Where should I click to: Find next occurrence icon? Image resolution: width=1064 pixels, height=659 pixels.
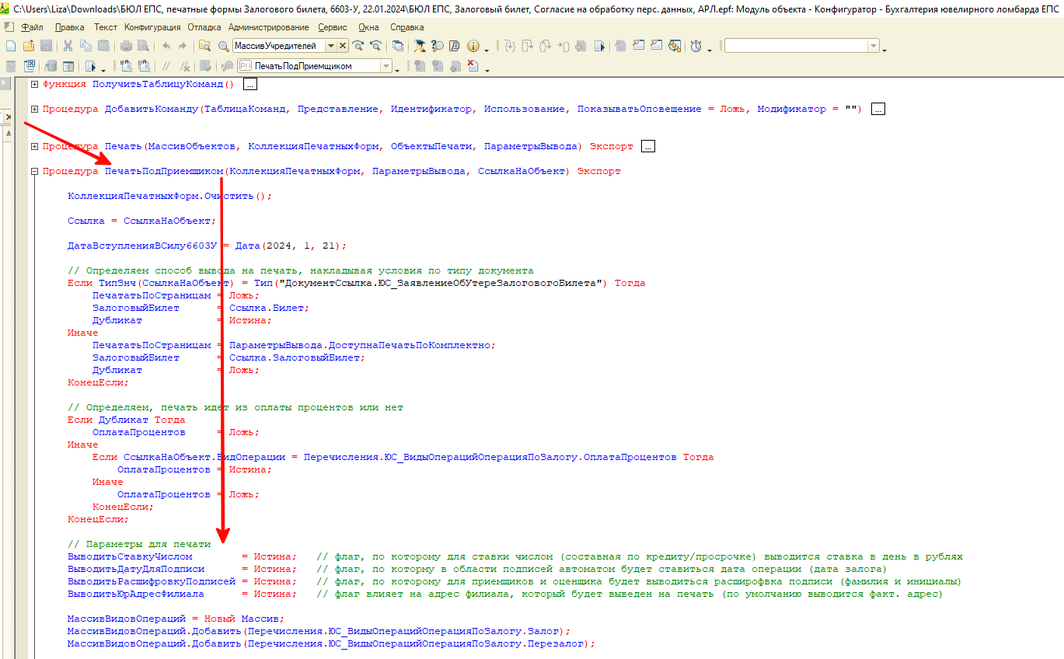(358, 46)
